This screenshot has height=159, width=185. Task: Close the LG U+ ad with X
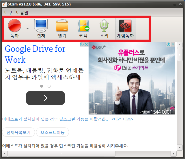point(173,45)
